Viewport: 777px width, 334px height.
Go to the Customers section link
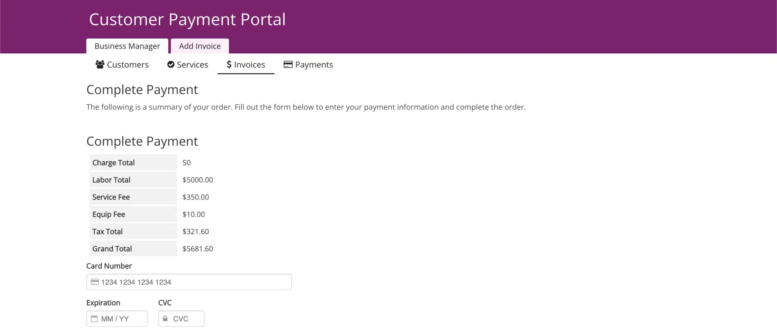[x=128, y=65]
